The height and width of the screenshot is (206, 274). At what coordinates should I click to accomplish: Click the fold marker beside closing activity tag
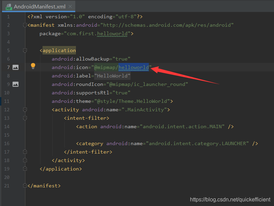25,160
